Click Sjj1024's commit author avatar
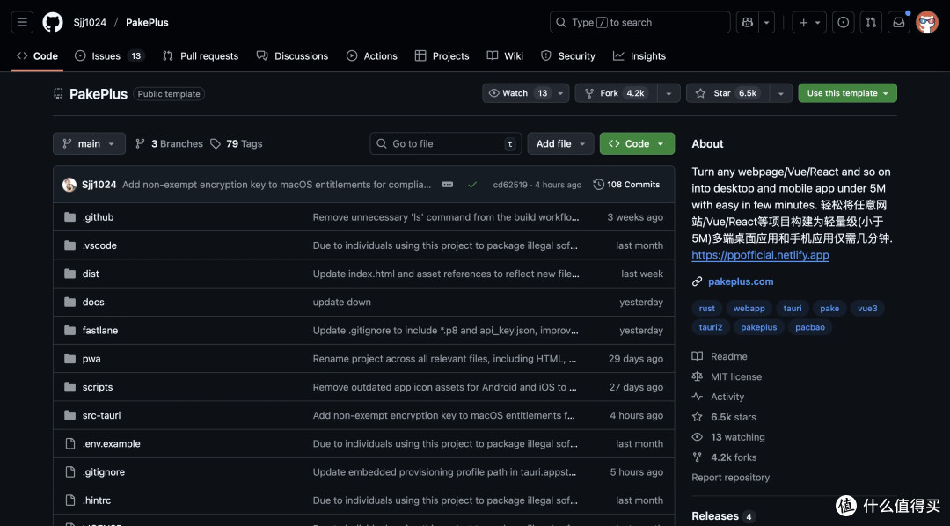 pos(69,185)
